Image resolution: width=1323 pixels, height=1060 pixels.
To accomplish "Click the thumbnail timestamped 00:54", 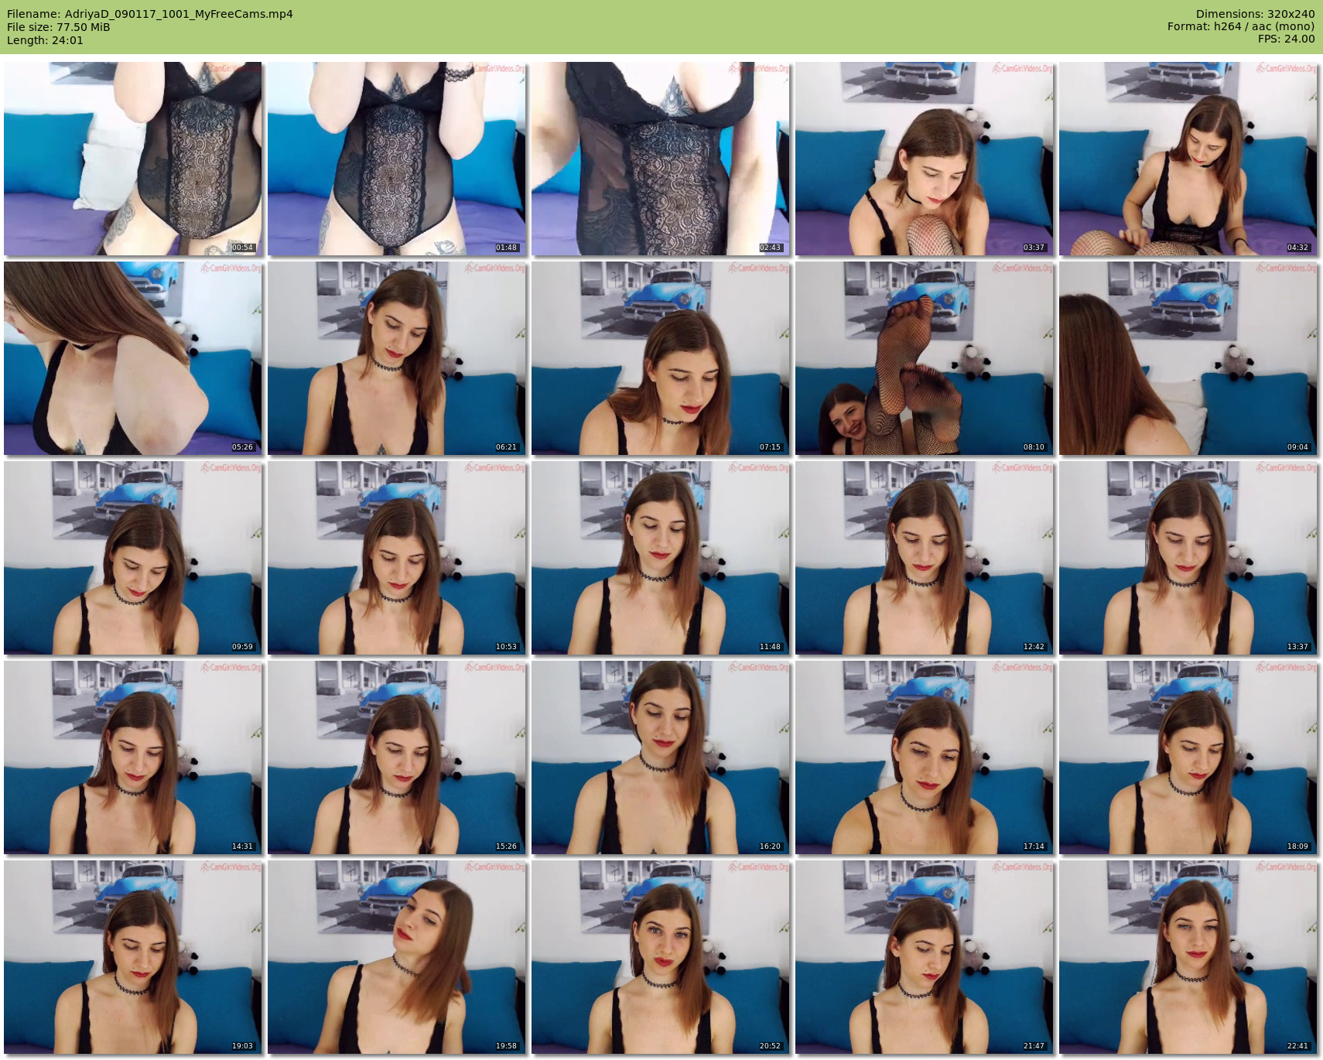I will click(x=133, y=159).
